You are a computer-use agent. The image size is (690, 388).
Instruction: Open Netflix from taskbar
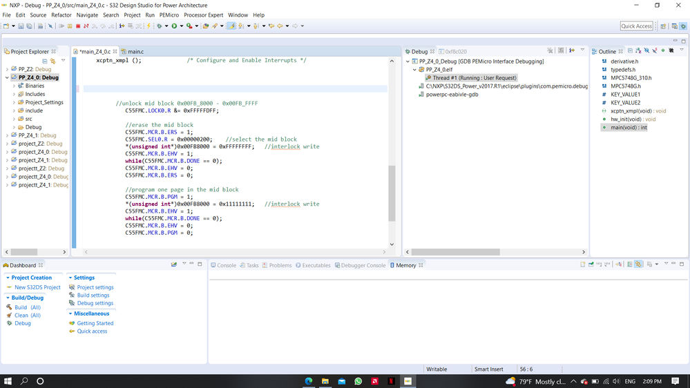pyautogui.click(x=391, y=381)
